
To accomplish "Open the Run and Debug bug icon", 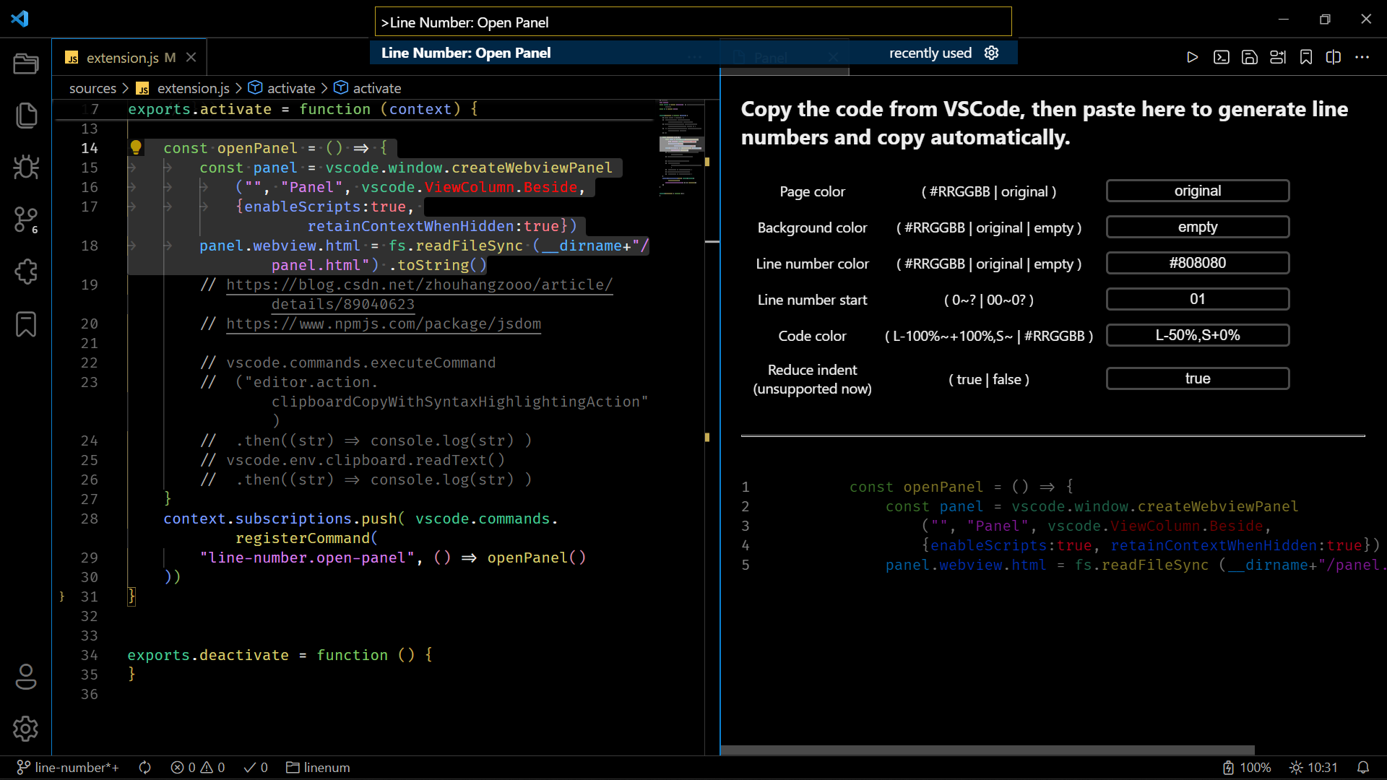I will tap(26, 168).
